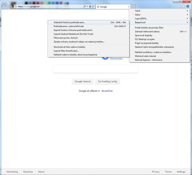This screenshot has width=192, height=175.
Task: Choose Vypnúť filter SmartScreen
Action: coord(89,51)
